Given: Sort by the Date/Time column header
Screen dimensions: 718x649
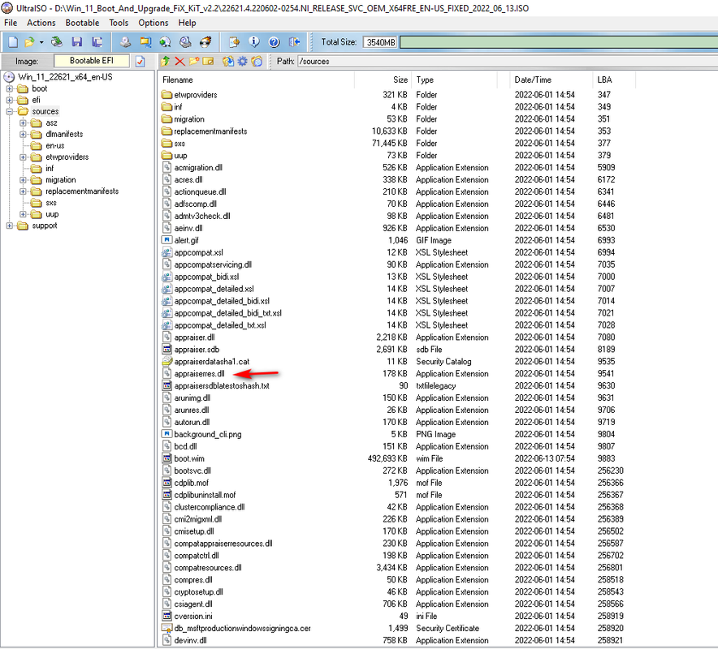Looking at the screenshot, I should [x=551, y=80].
